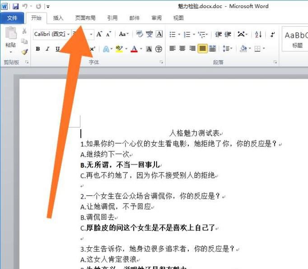The width and height of the screenshot is (308, 269).
Task: Click the line A.继续约下一次
Action: point(105,155)
